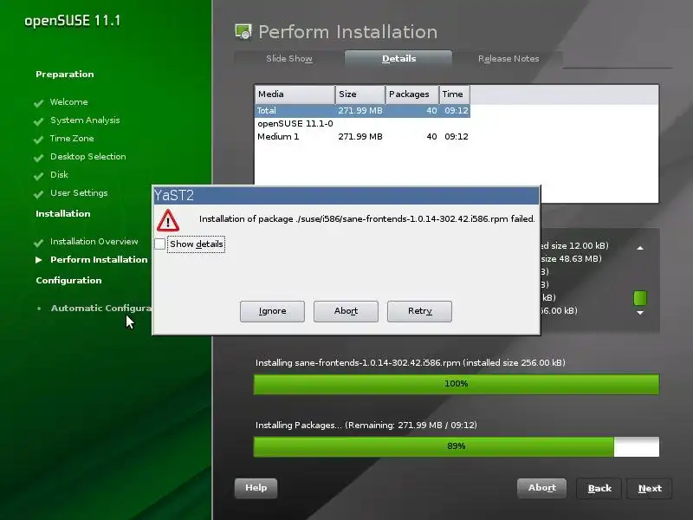
Task: Click the package installation failed message
Action: coord(366,219)
